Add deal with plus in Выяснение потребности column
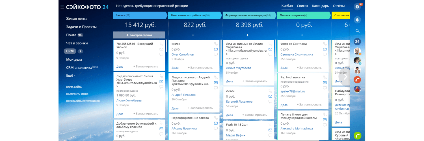 (193, 35)
